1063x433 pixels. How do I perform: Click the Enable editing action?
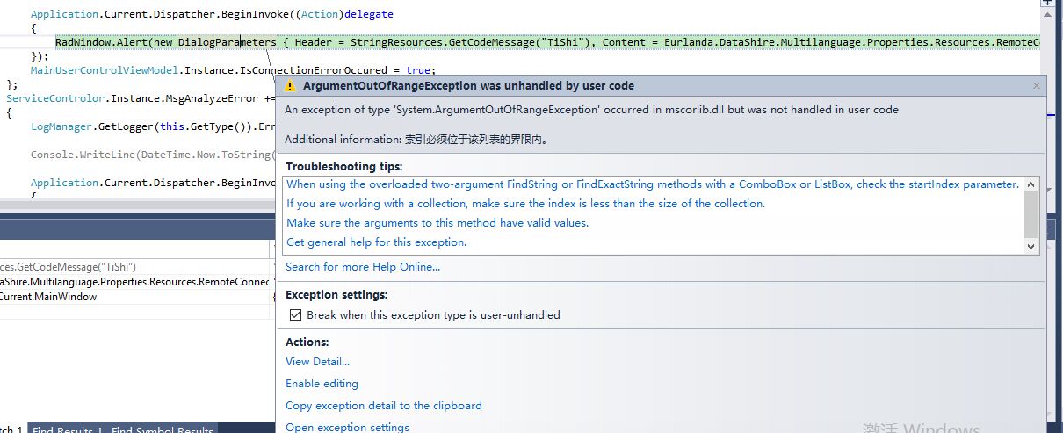tap(322, 384)
